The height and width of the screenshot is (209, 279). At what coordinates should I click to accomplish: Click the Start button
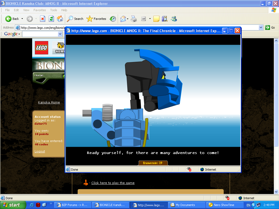[13, 205]
